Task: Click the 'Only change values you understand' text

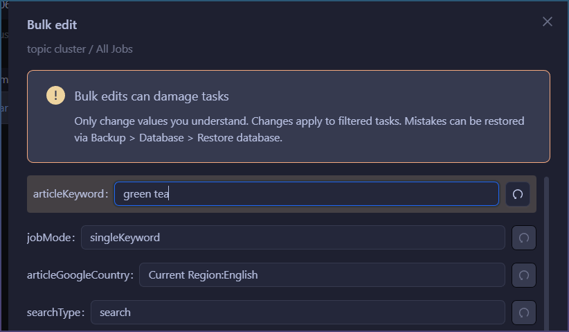Action: point(161,121)
